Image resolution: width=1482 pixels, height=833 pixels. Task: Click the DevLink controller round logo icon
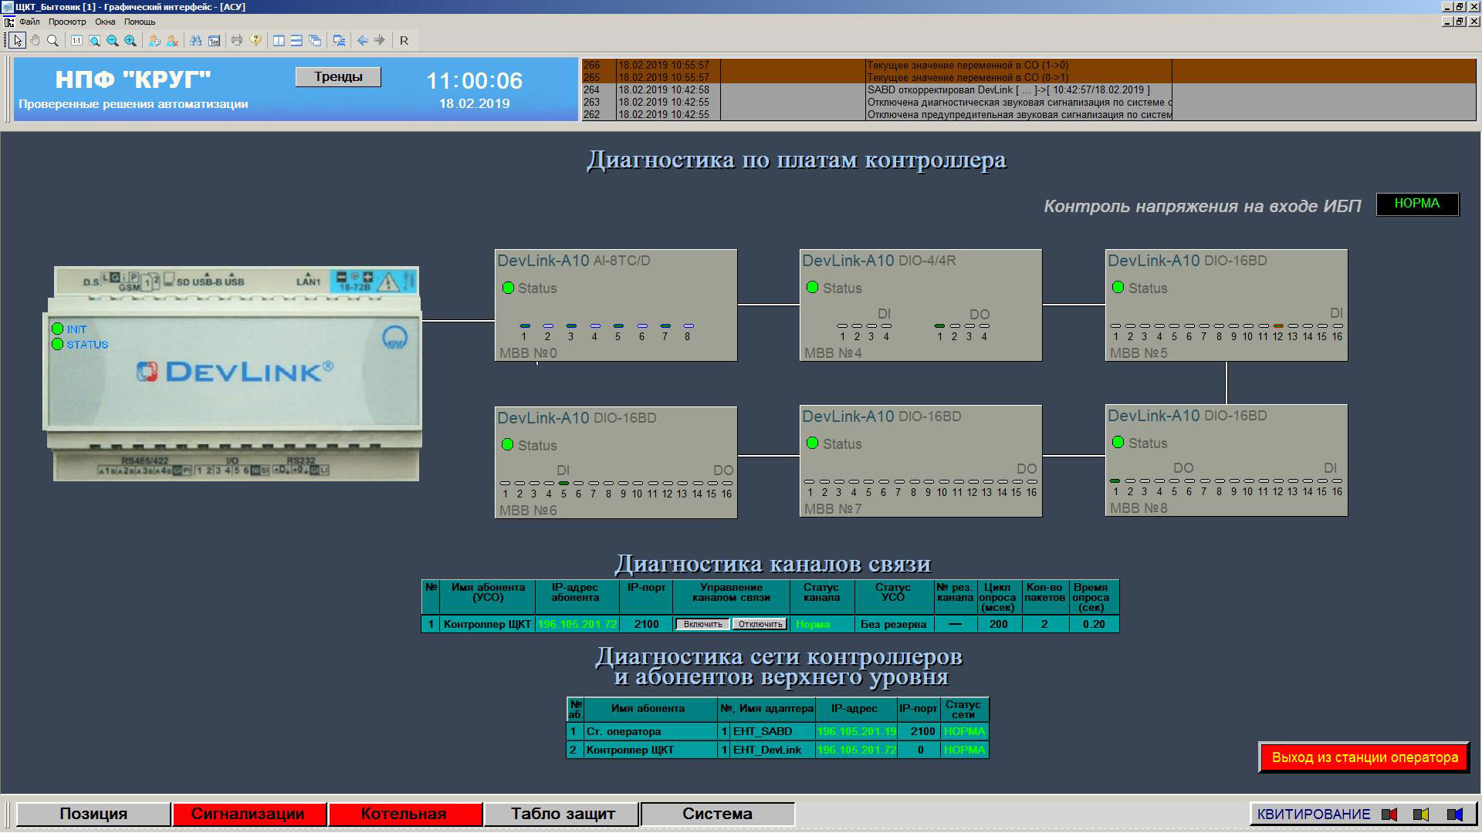click(395, 338)
